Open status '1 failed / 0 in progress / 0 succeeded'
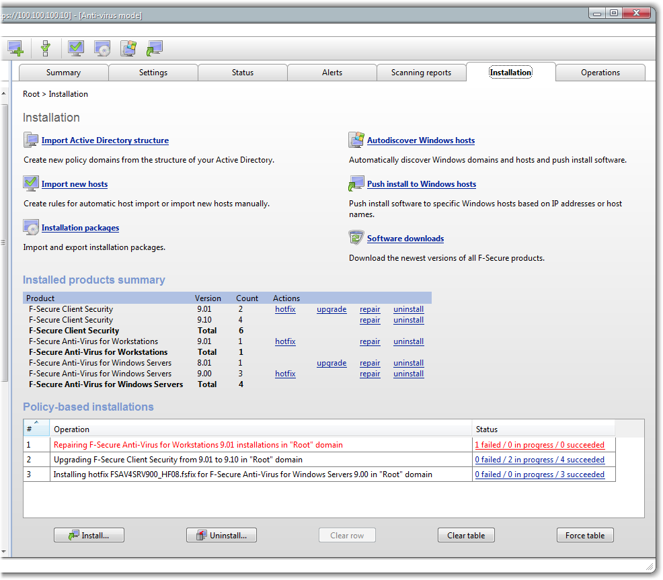663x580 pixels. pos(539,445)
